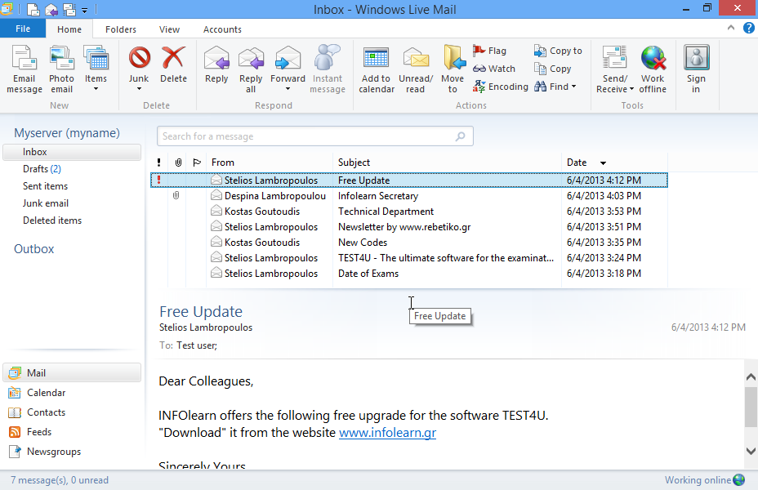Open the Items dropdown in New group
This screenshot has height=490, width=758.
coord(96,69)
